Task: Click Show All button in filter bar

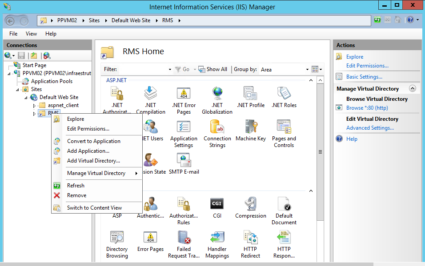Action: [213, 69]
